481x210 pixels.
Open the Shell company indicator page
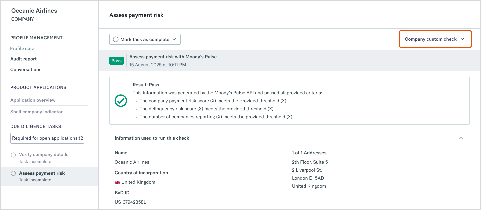(36, 112)
